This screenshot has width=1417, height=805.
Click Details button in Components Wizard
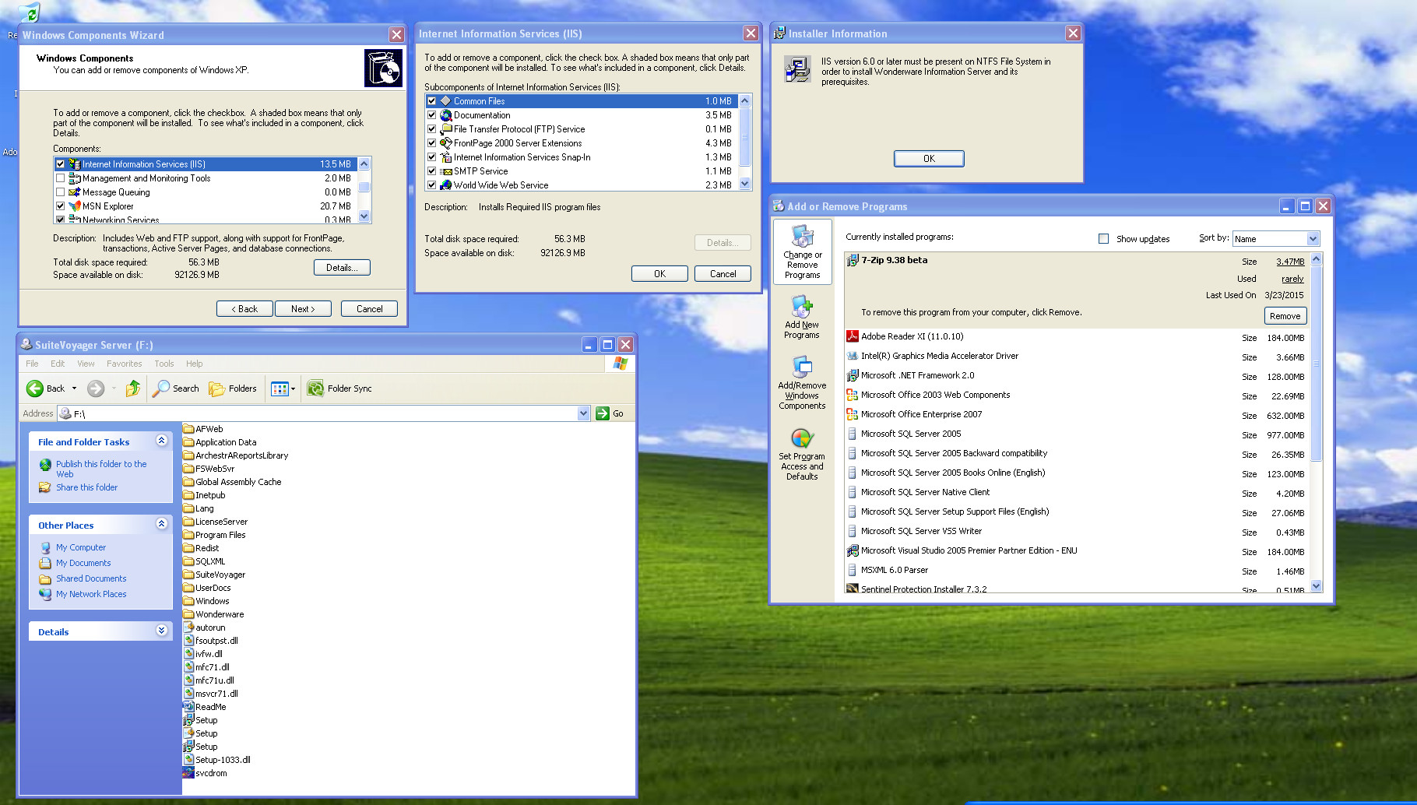[x=342, y=268]
